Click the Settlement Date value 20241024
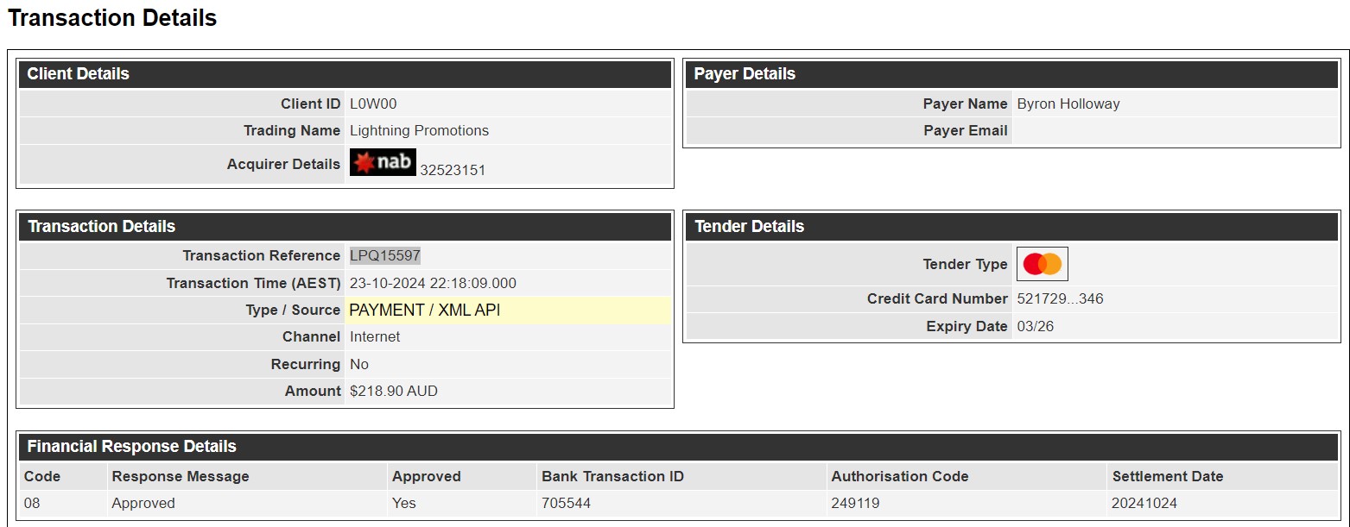The height and width of the screenshot is (527, 1350). point(1144,504)
